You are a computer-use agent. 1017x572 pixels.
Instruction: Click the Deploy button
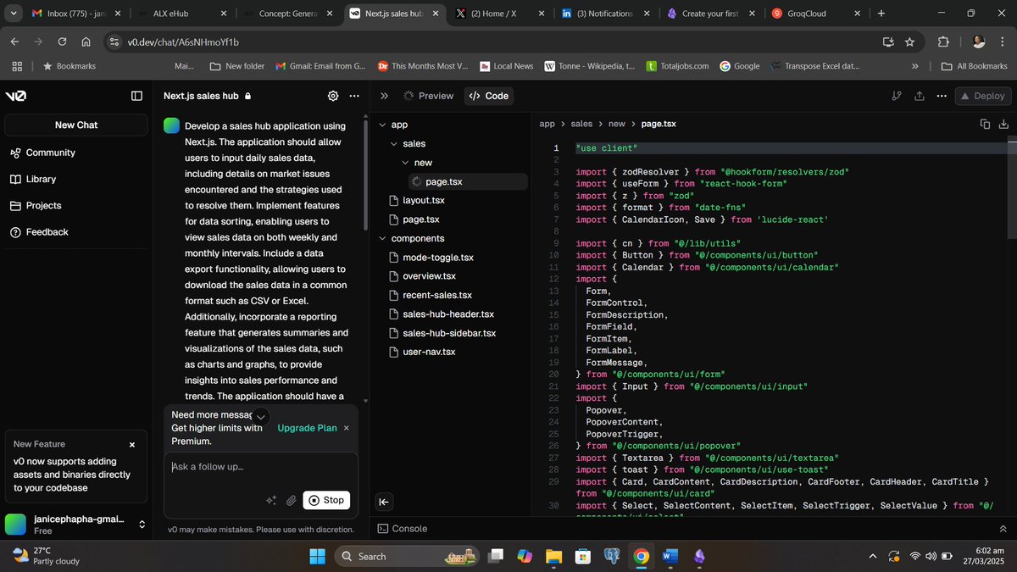(983, 96)
